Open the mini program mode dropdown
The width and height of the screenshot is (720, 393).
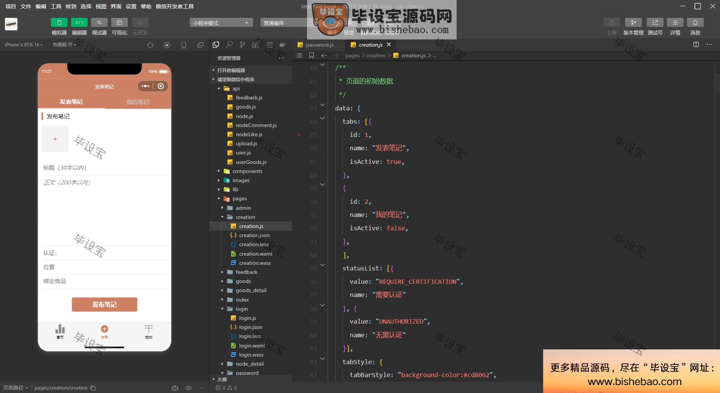[x=221, y=23]
